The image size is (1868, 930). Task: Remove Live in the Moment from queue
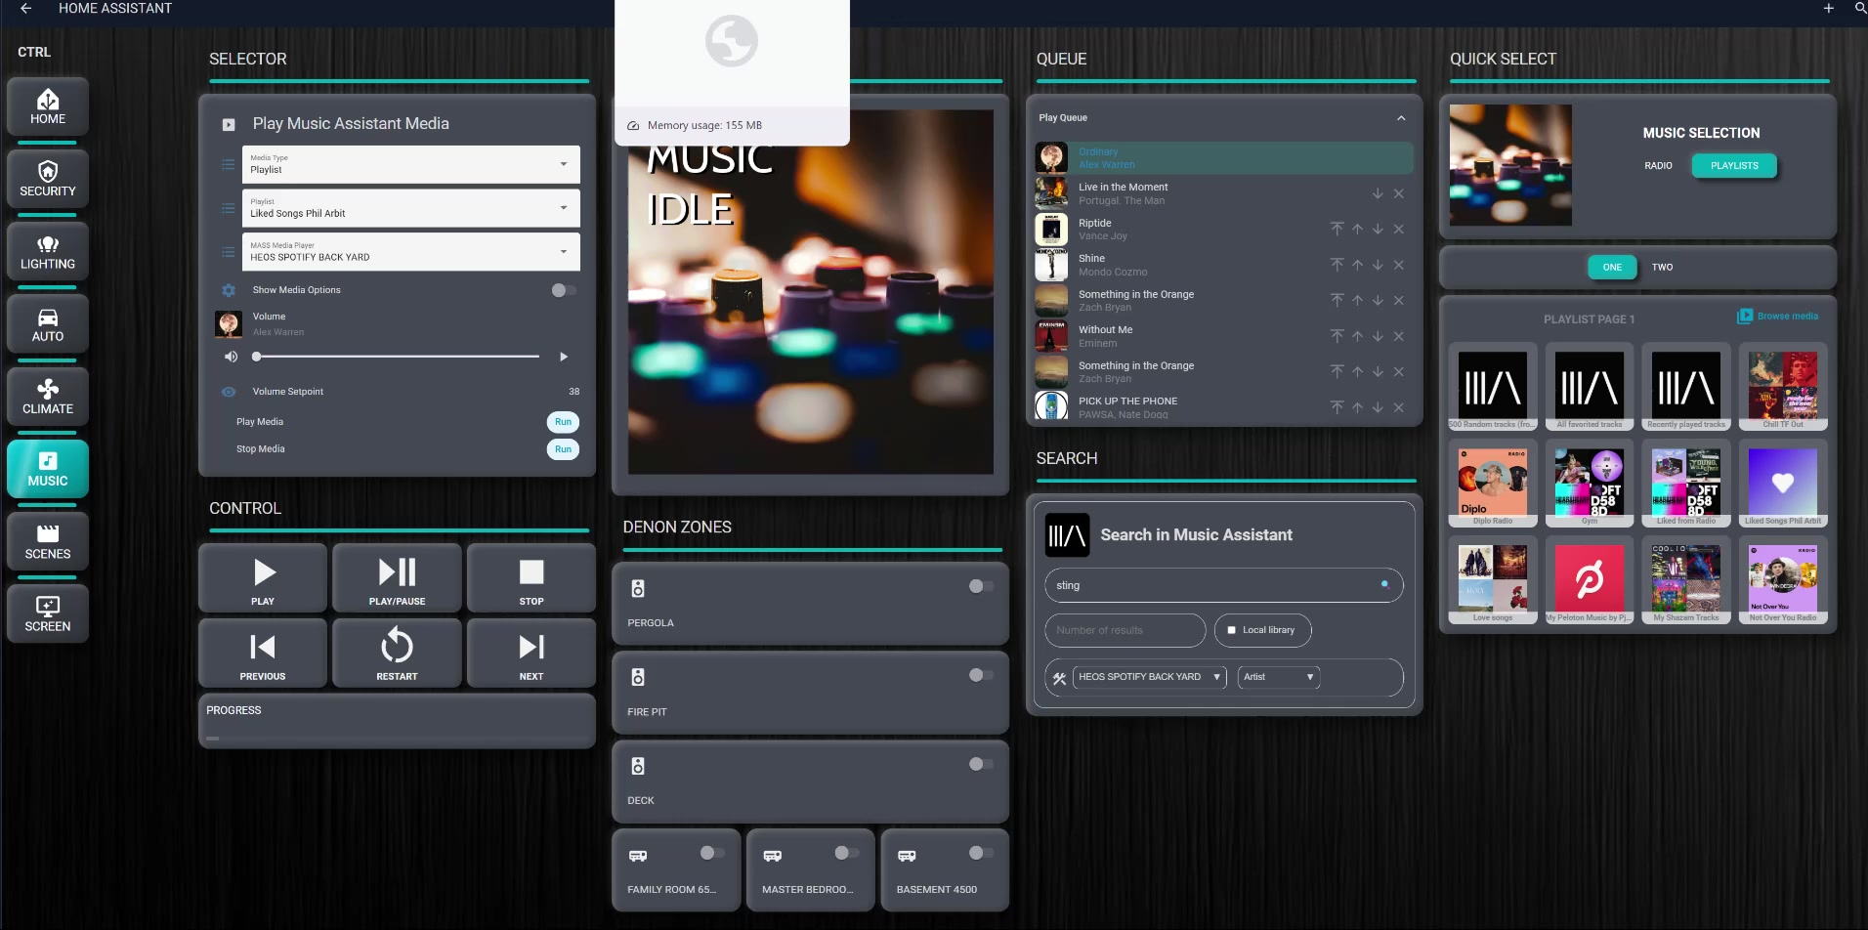1399,193
